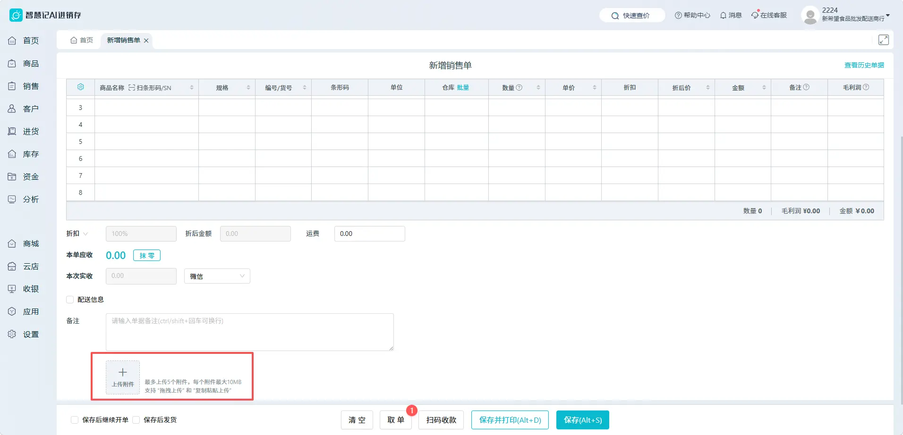Open the 首页 sidebar icon
This screenshot has height=435, width=903.
(12, 41)
